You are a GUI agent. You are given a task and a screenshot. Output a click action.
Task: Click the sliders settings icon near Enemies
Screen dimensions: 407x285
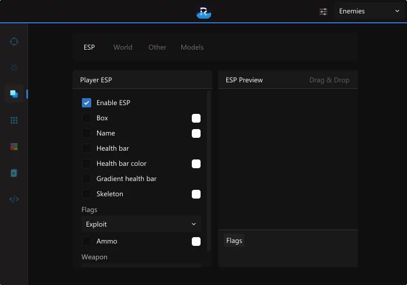[323, 11]
